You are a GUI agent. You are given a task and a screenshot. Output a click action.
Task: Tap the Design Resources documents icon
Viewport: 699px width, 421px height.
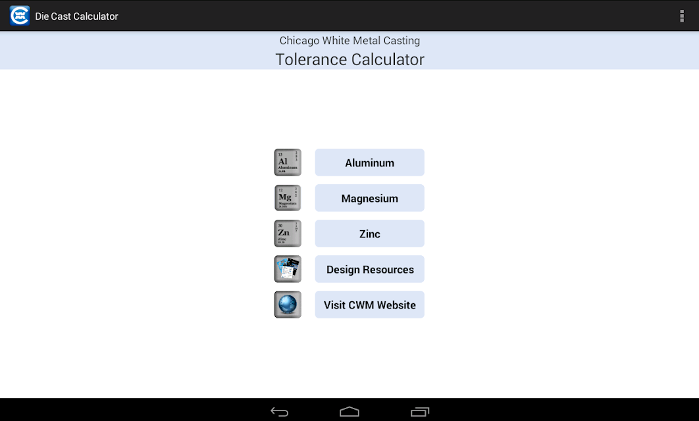(x=288, y=269)
